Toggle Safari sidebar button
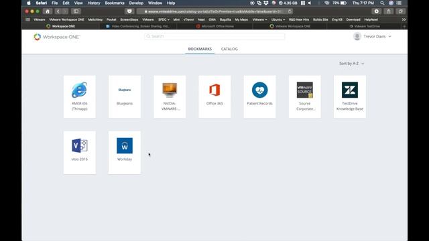The height and width of the screenshot is (241, 429). coord(76,11)
